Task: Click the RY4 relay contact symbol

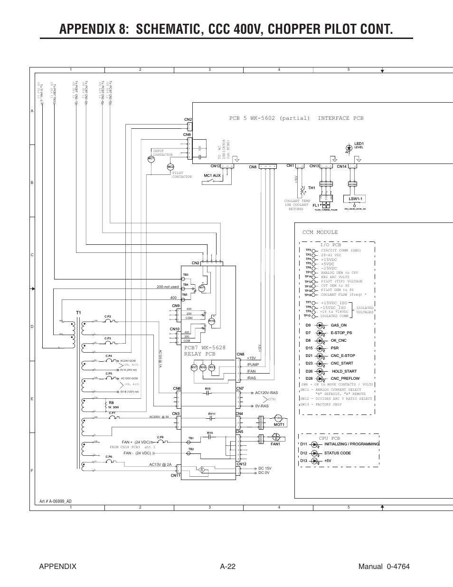Action: pyautogui.click(x=209, y=436)
